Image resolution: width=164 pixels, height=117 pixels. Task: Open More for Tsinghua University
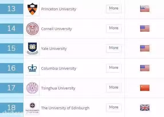point(114,88)
